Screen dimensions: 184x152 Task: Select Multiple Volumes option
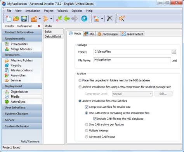pyautogui.click(x=87, y=131)
